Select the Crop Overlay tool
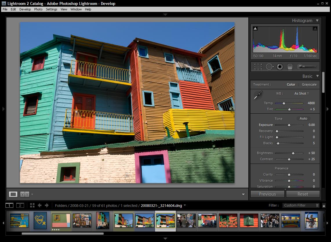Image resolution: width=331 pixels, height=242 pixels. (258, 67)
